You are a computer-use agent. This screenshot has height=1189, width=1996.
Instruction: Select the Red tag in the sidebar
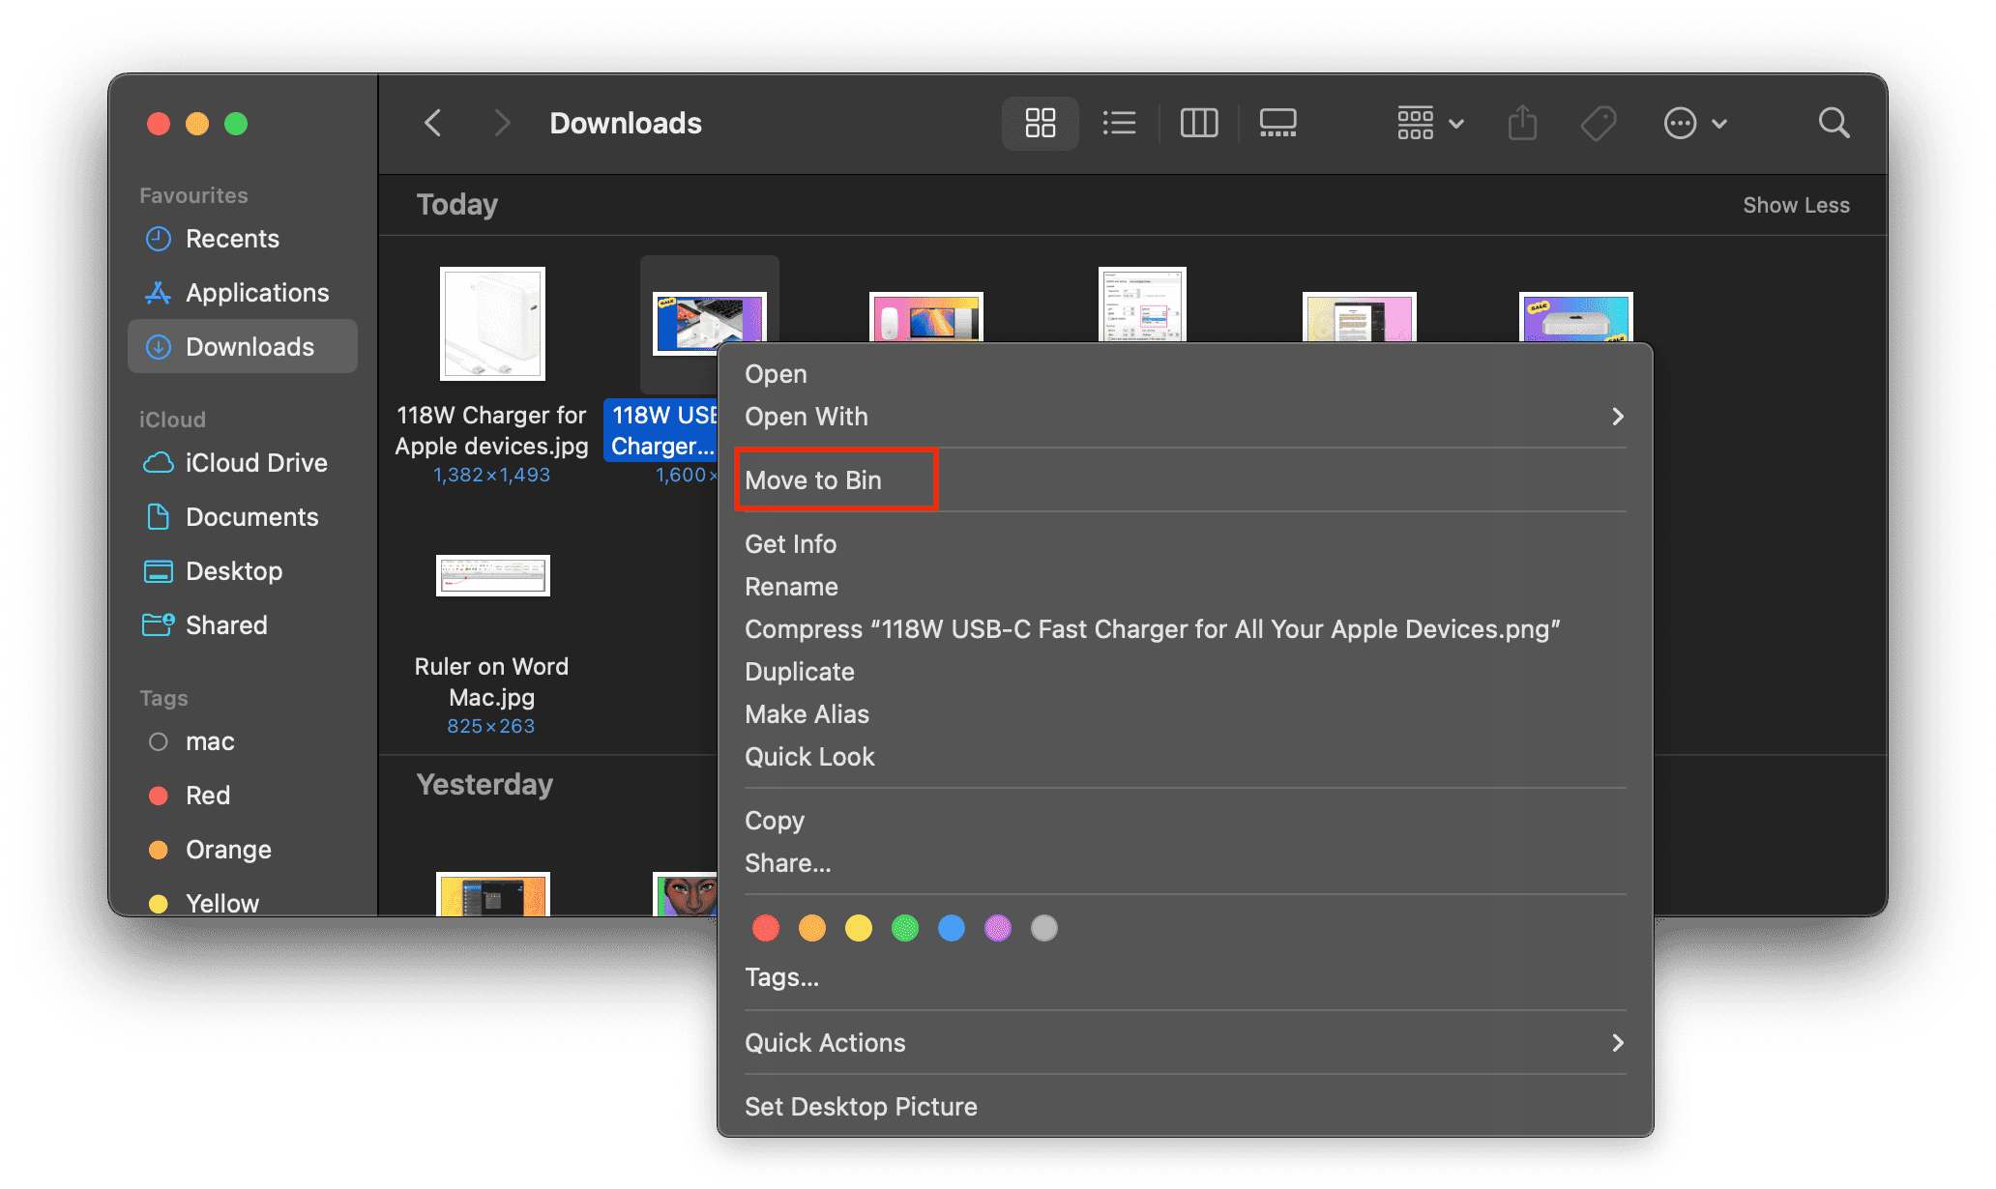pyautogui.click(x=207, y=796)
